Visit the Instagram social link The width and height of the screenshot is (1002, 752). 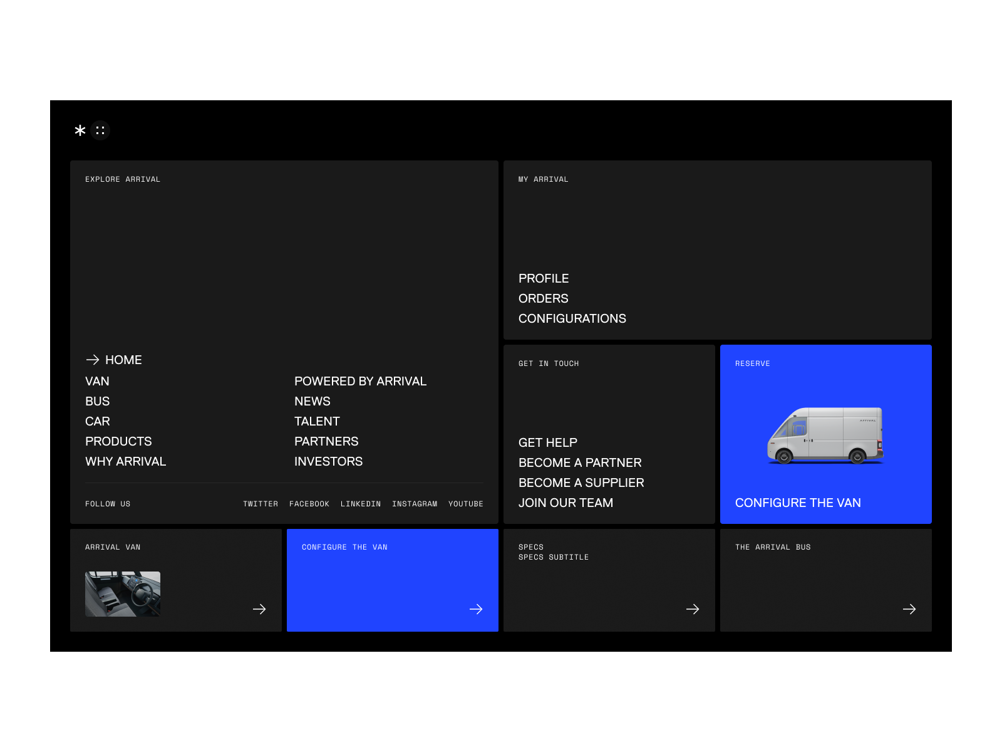415,504
